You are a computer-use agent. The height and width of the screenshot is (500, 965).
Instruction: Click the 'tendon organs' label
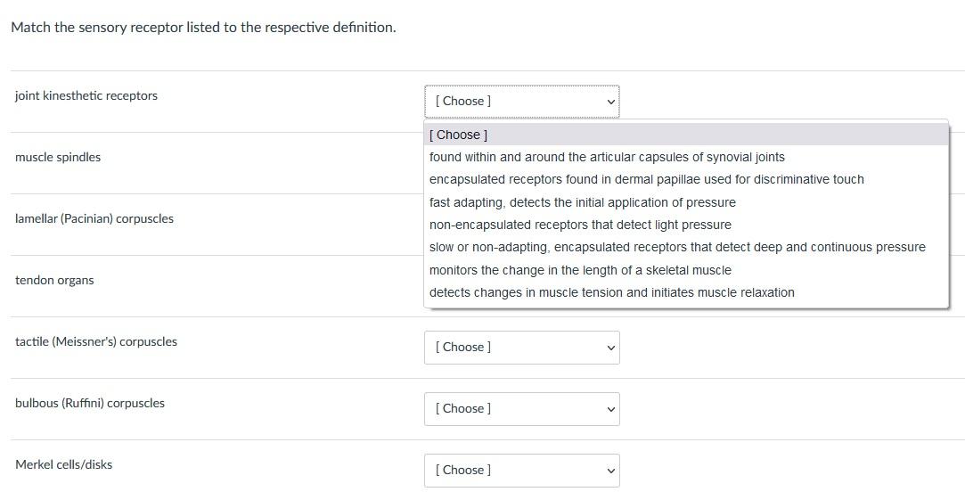click(x=54, y=280)
